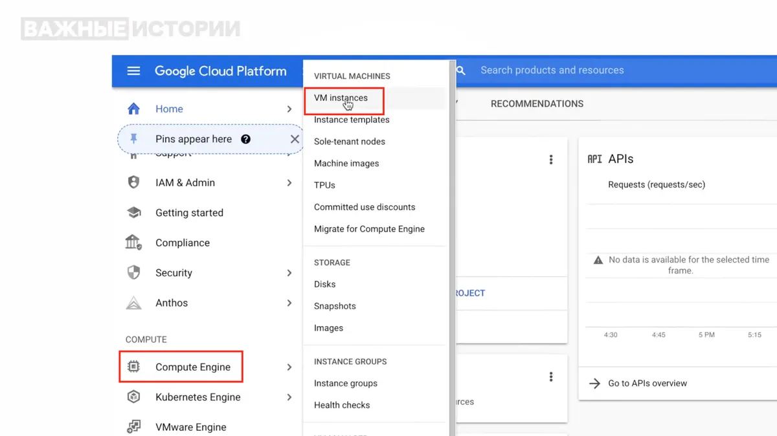Open Security label
Image resolution: width=777 pixels, height=436 pixels.
click(174, 273)
